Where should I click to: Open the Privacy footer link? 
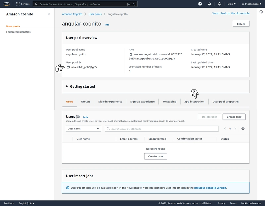221,203
